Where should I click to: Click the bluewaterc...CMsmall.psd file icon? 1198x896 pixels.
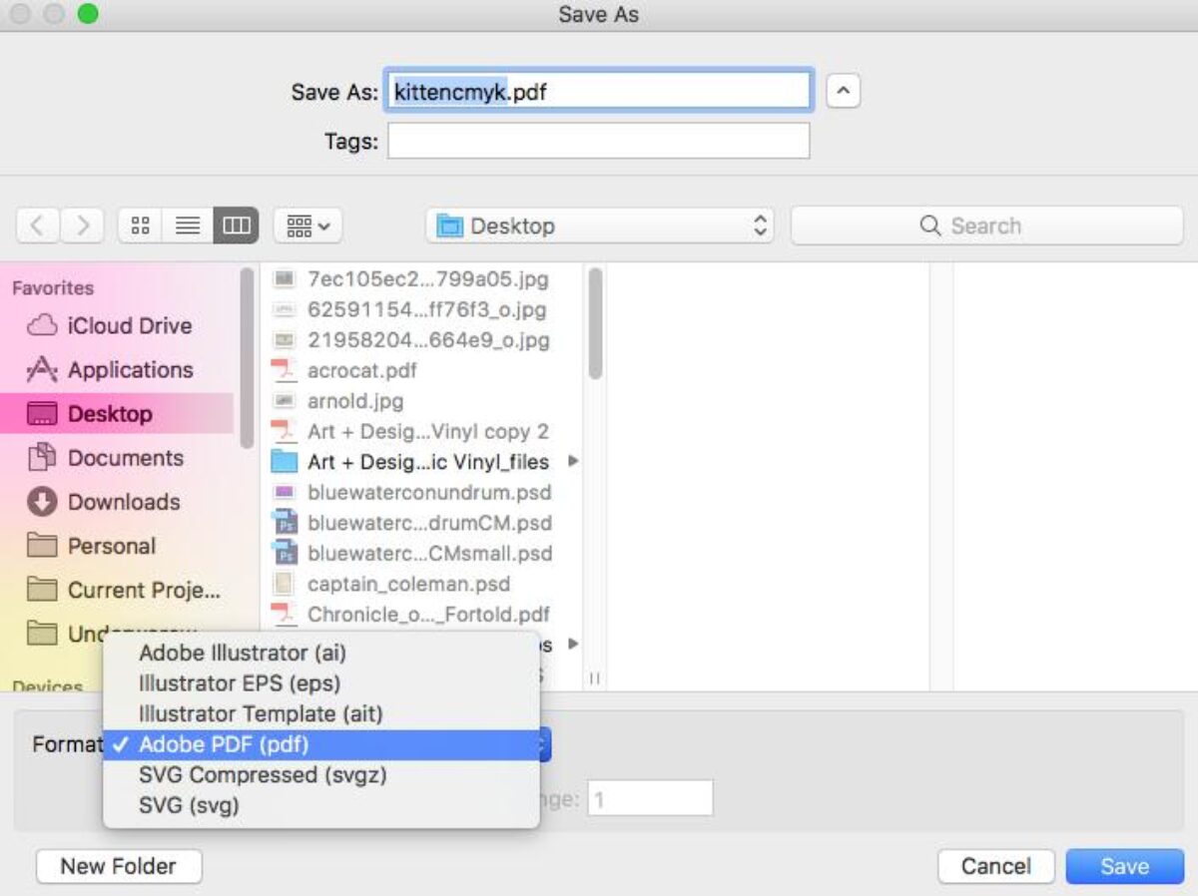pos(285,554)
